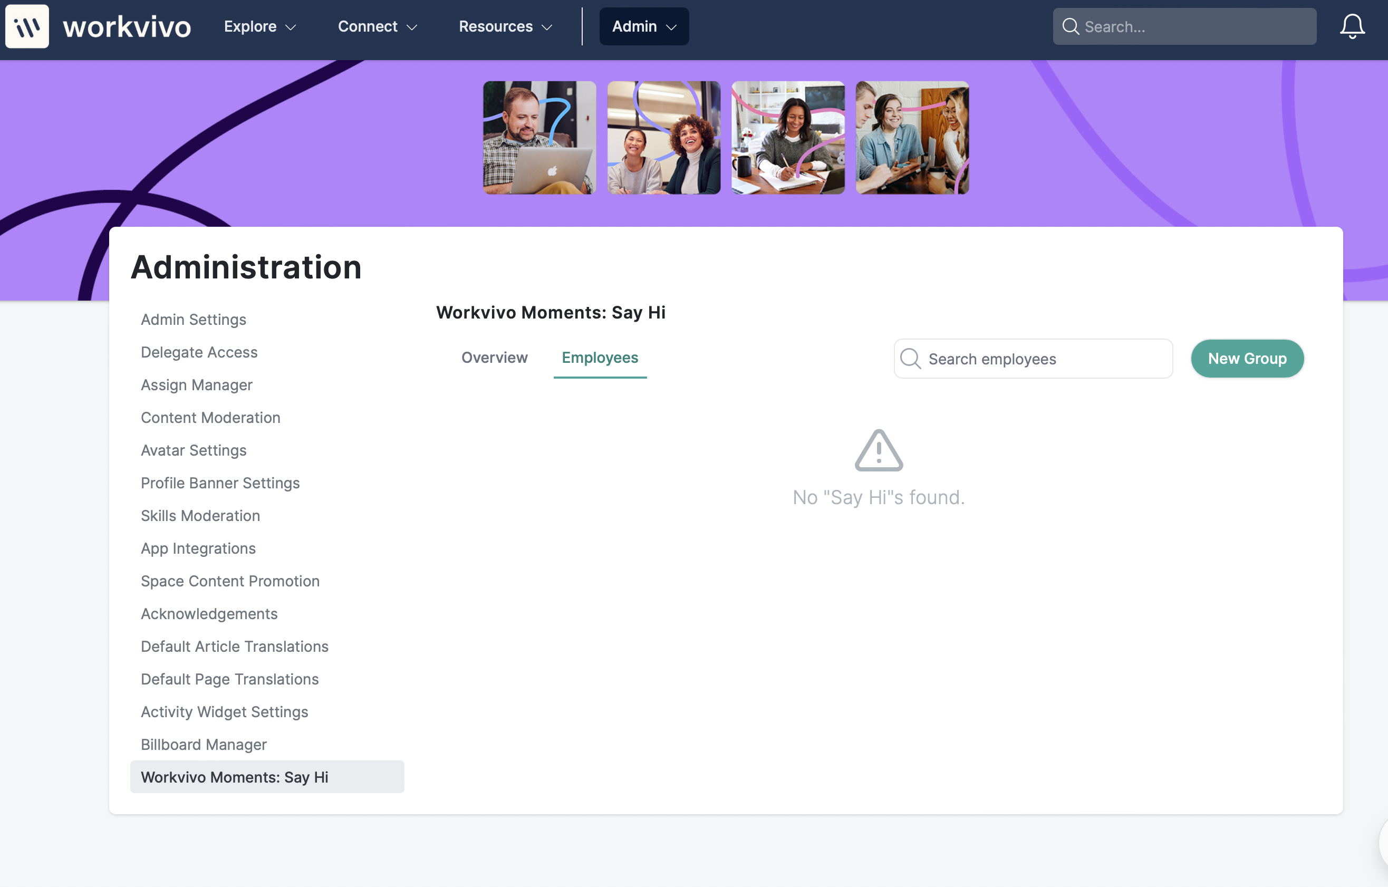Open Default Article Translations

coord(235,647)
